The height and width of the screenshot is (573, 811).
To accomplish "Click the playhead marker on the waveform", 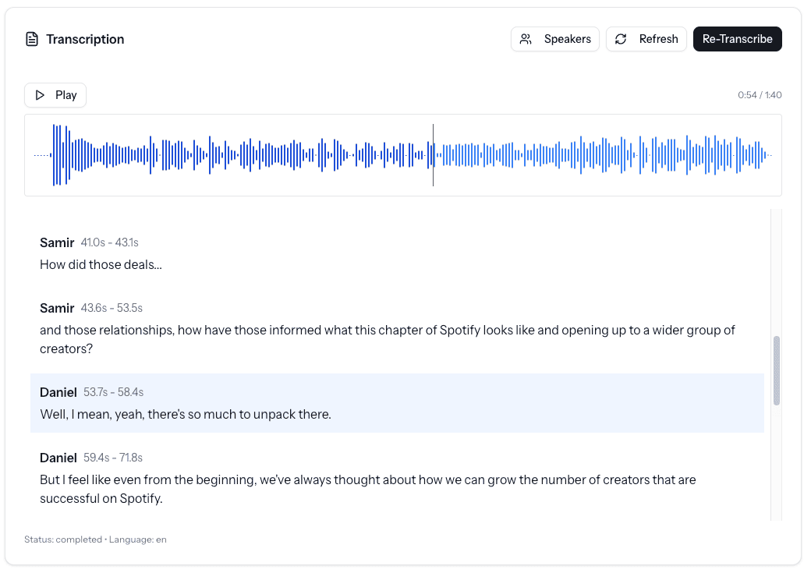I will [433, 155].
